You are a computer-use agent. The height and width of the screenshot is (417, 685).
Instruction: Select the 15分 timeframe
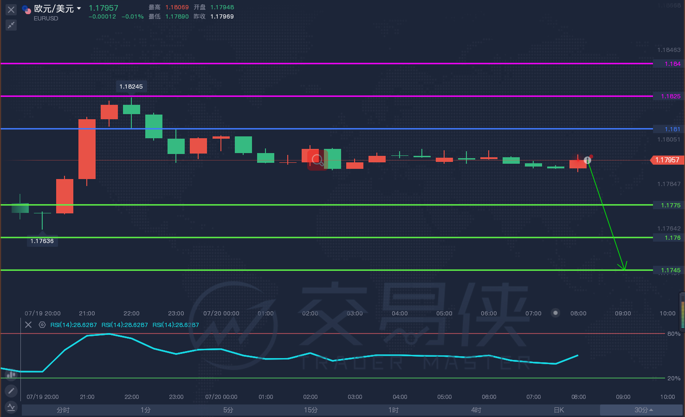click(311, 410)
